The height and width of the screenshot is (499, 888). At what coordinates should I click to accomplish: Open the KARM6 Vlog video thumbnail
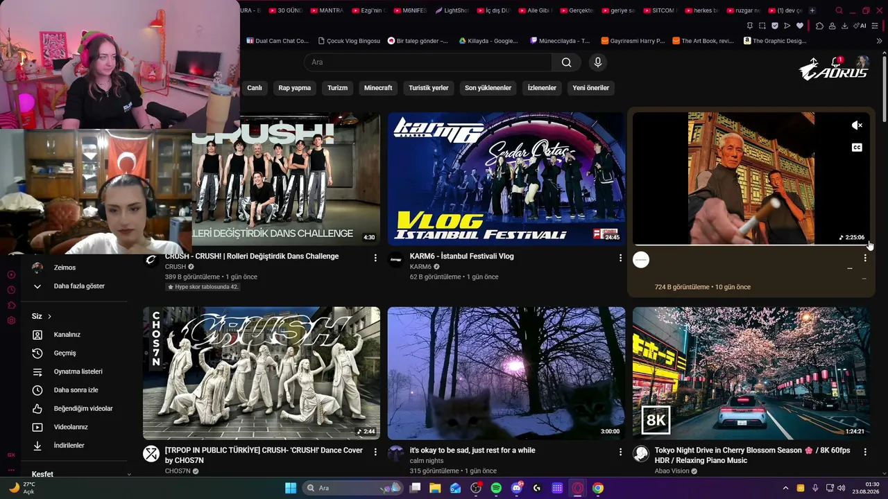click(506, 179)
